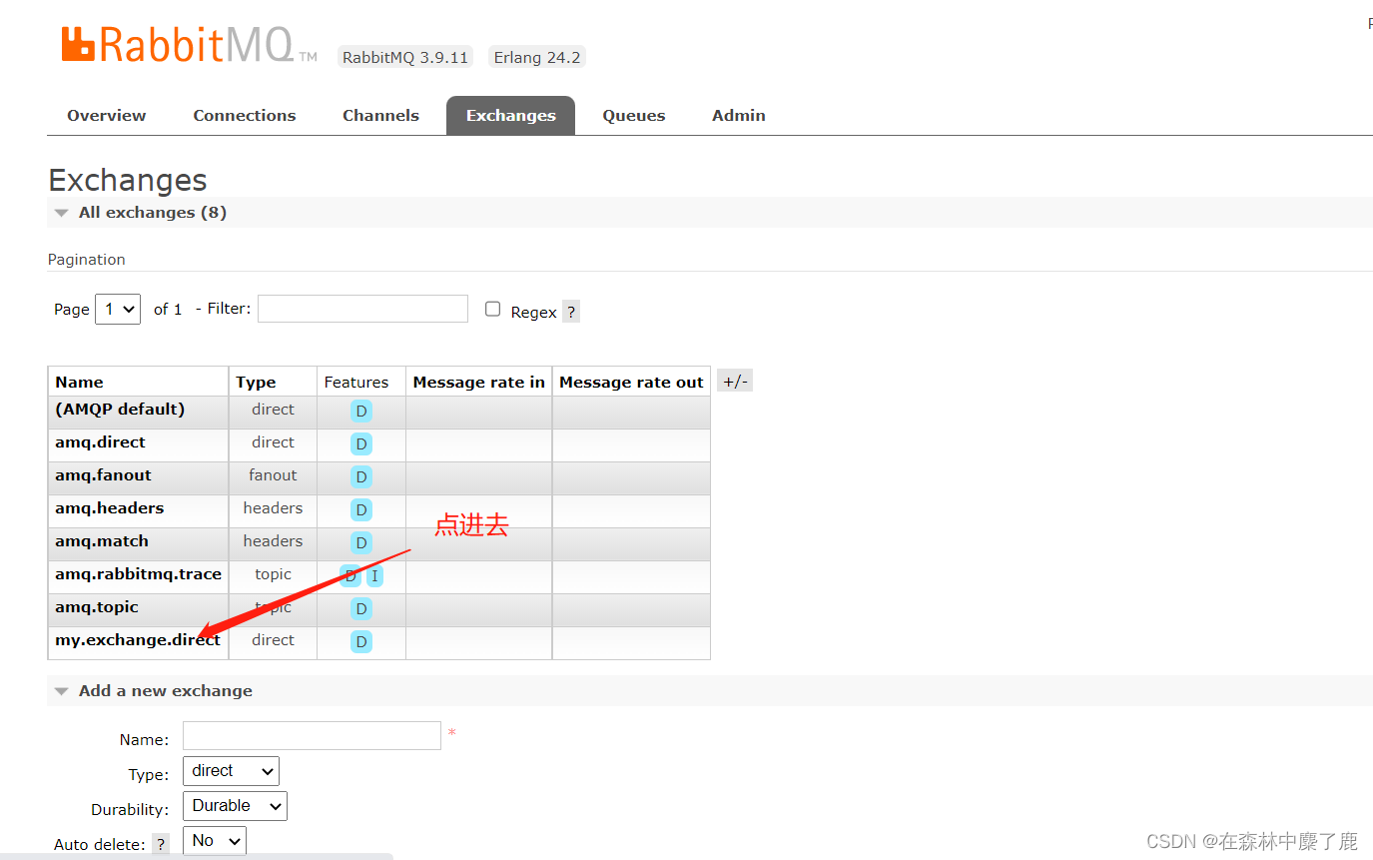This screenshot has width=1373, height=860.
Task: Sort by Message rate in column
Action: (479, 382)
